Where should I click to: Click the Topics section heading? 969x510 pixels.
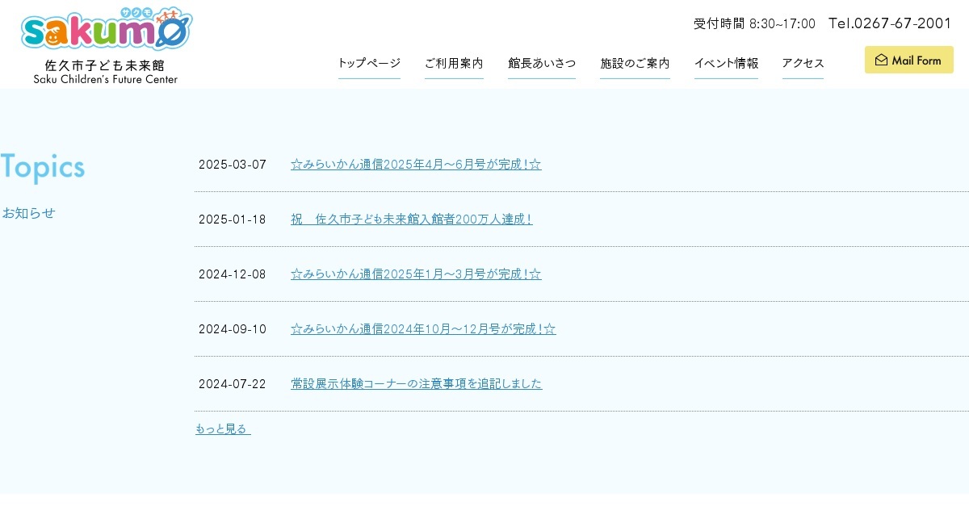(x=43, y=167)
